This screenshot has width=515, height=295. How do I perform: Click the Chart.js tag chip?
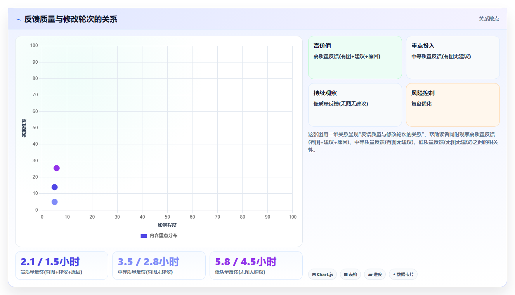[323, 274]
